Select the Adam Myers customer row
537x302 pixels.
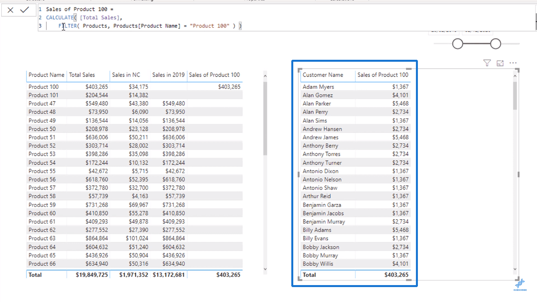click(x=356, y=87)
